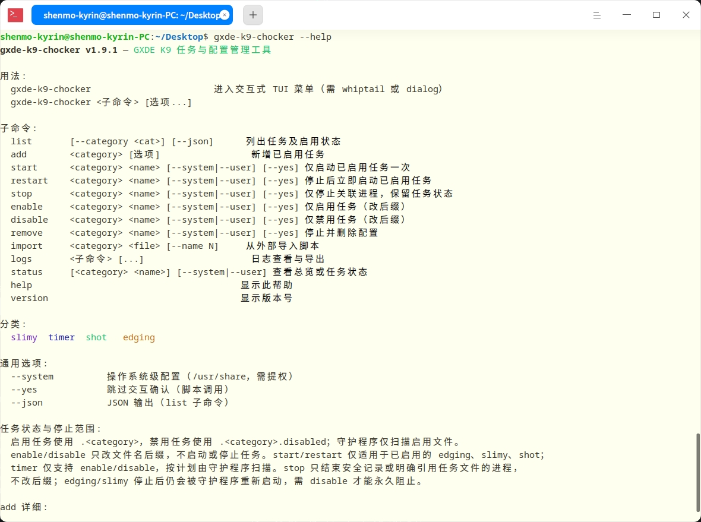Click the 'start' subcommand
This screenshot has height=522, width=701.
[x=24, y=167]
